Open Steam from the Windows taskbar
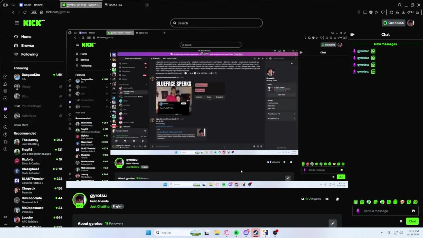The image size is (423, 238). pyautogui.click(x=255, y=233)
